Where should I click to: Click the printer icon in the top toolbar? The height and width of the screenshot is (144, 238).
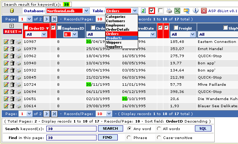(x=169, y=11)
